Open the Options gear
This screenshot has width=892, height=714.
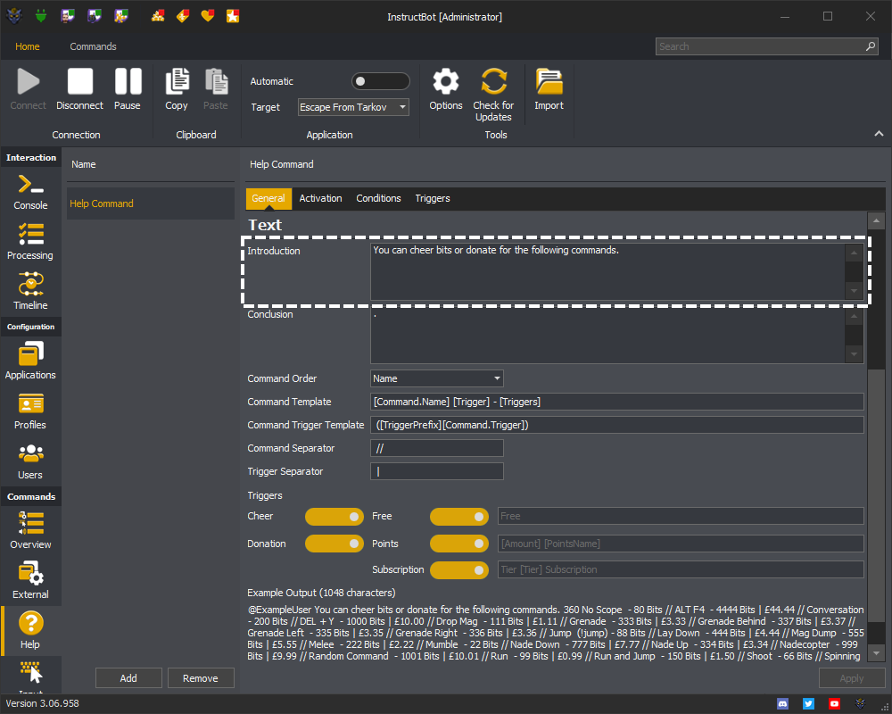coord(446,89)
